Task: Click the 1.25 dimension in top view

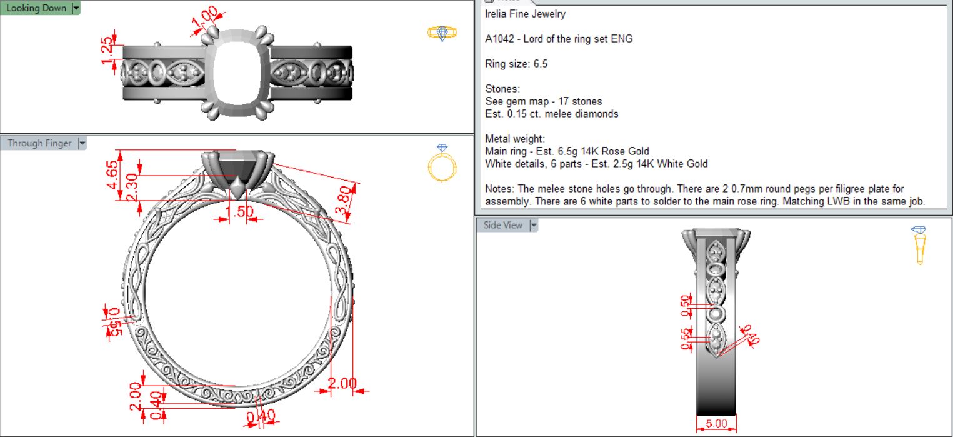Action: (x=107, y=51)
